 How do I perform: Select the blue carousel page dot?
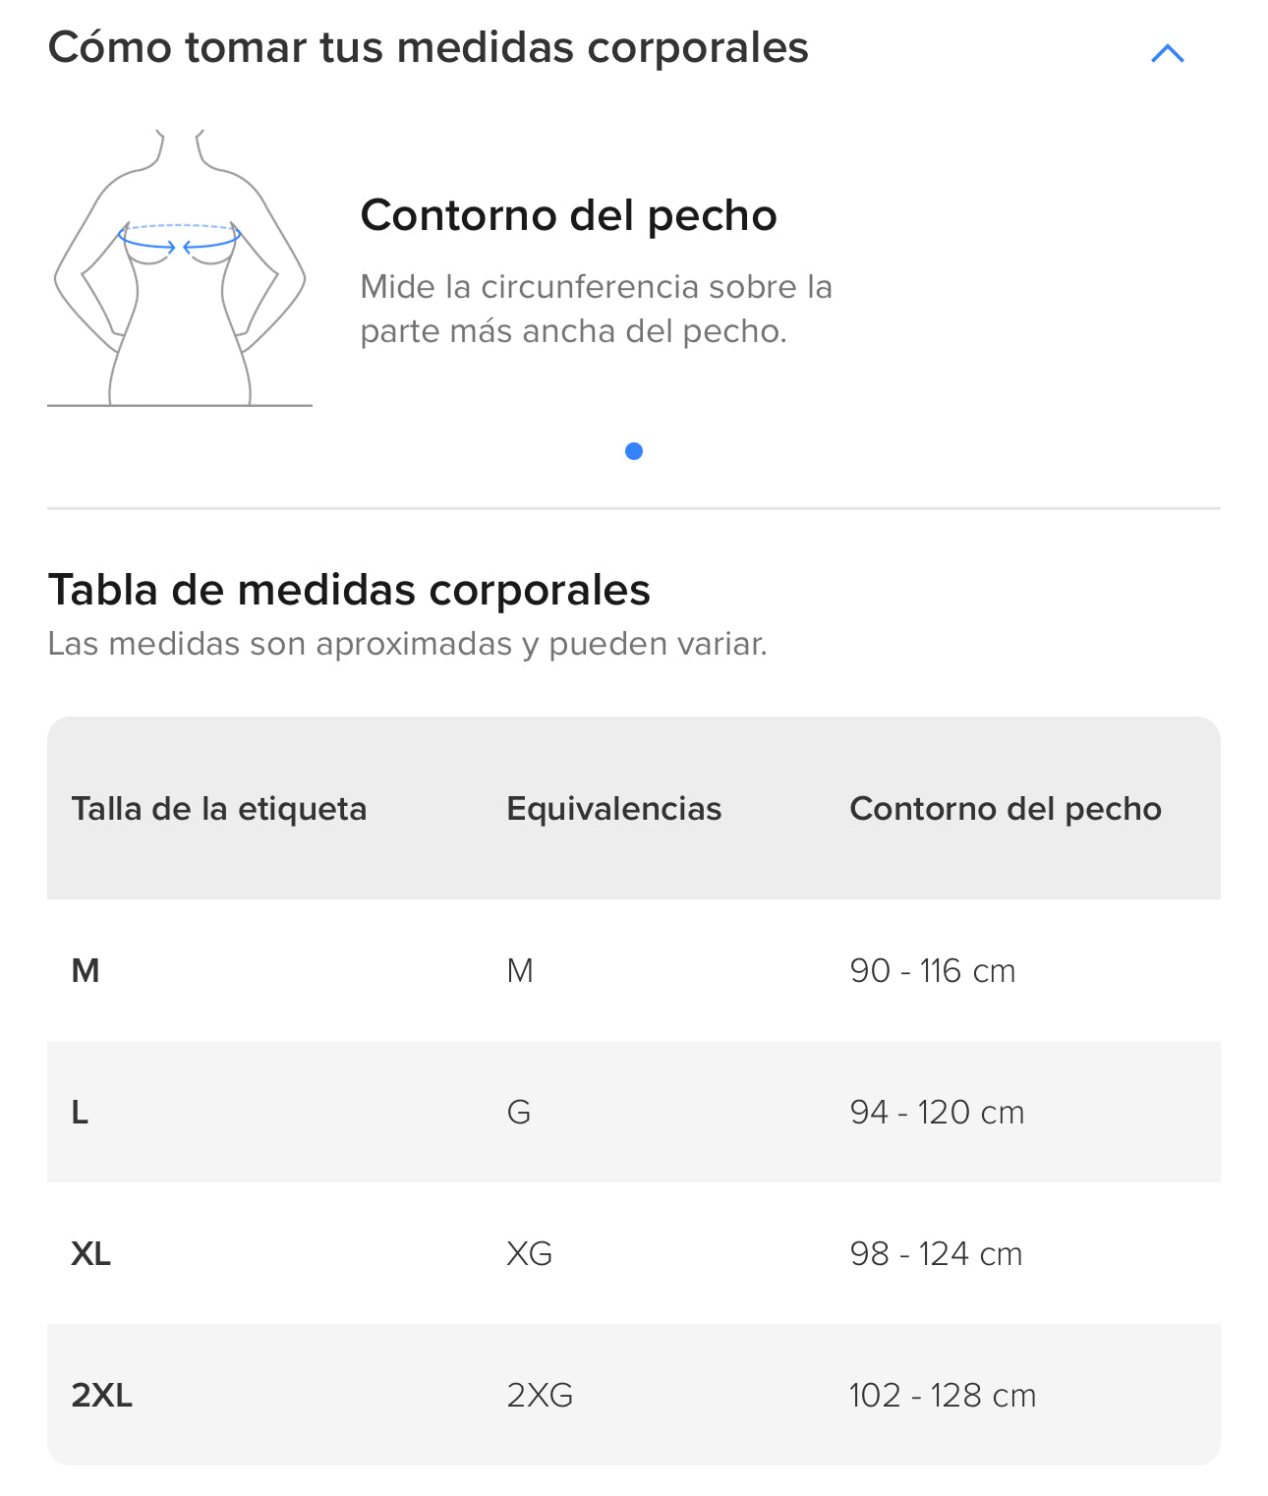click(x=634, y=451)
